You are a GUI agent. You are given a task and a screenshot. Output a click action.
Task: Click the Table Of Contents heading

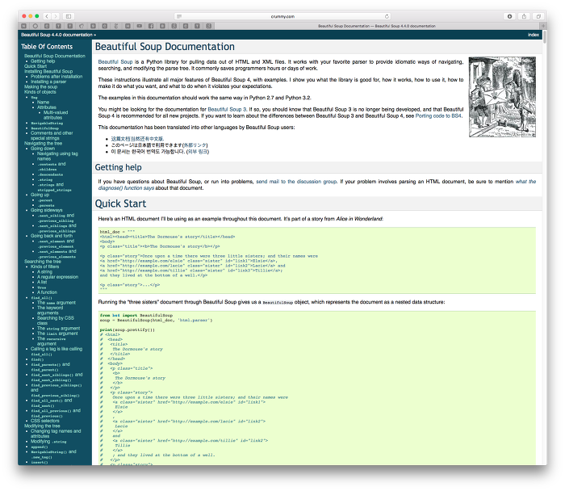[x=47, y=47]
